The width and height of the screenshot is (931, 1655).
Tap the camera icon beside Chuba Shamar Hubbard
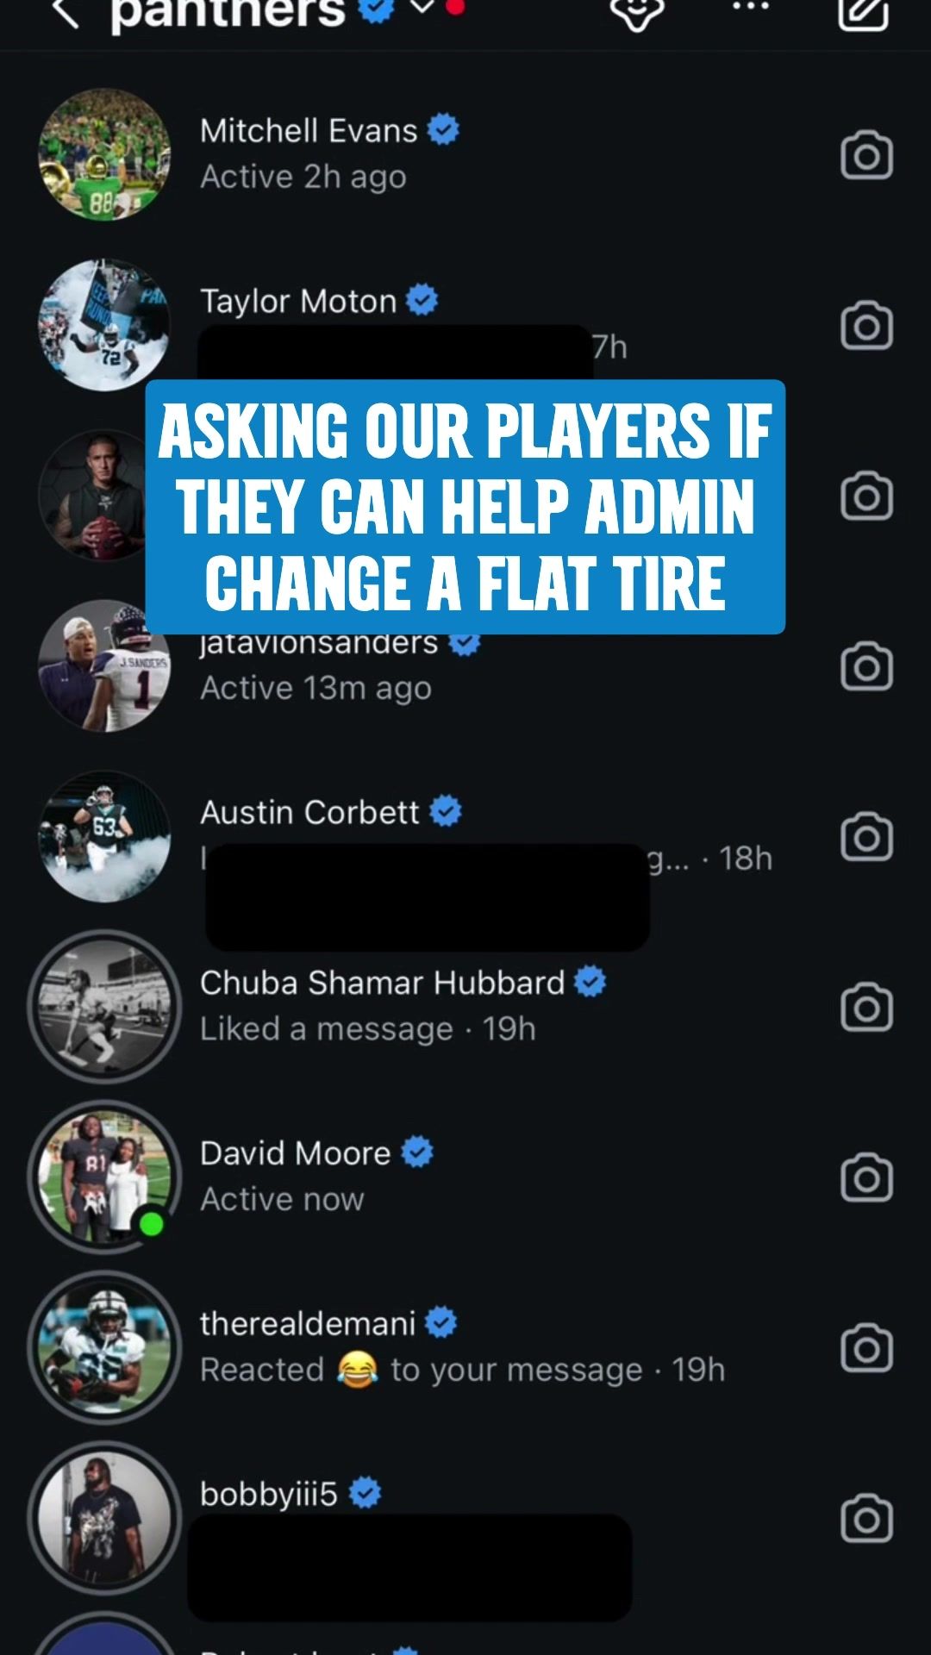(x=866, y=1006)
